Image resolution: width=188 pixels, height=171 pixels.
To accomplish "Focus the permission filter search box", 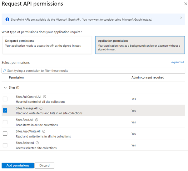I will [x=93, y=71].
